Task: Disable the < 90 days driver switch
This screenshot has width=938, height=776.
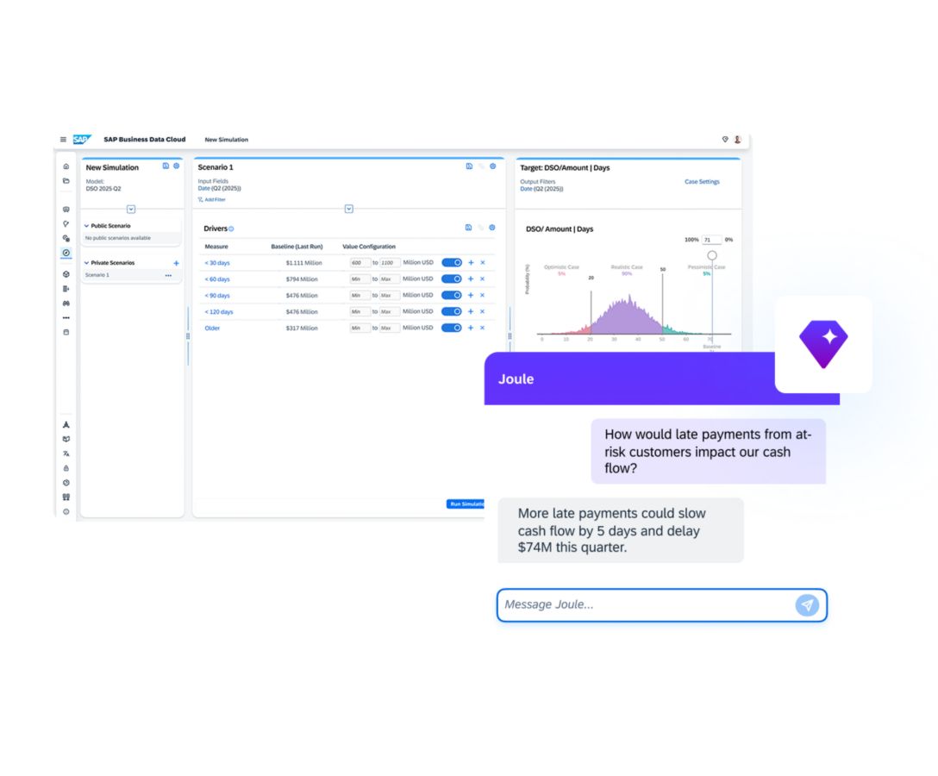Action: coord(452,296)
